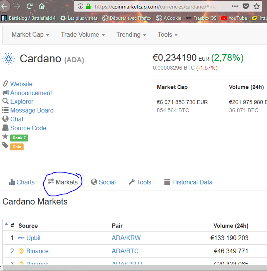Click the browser back arrow button

pos(4,7)
